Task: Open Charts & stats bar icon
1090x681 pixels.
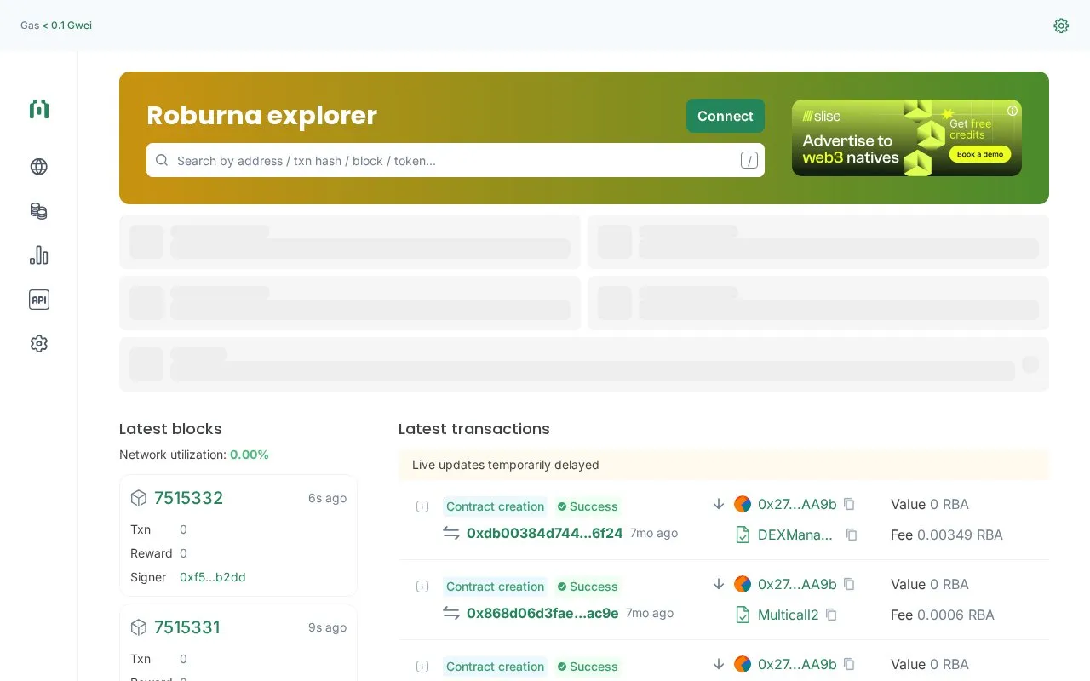Action: coord(39,255)
